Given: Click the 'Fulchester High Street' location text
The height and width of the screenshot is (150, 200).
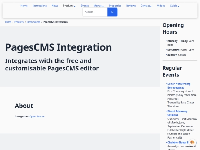Looking at the screenshot, I should (x=180, y=130).
